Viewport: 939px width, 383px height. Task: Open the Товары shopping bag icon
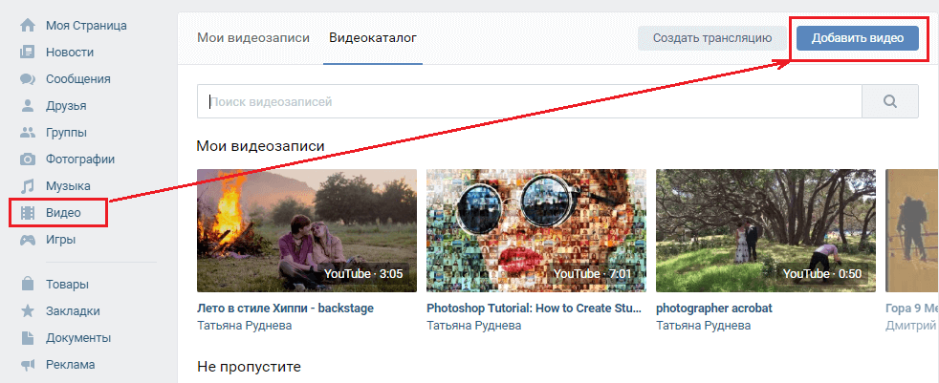tap(28, 285)
